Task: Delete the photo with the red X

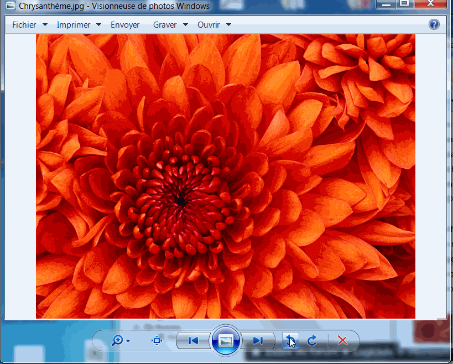Action: [x=342, y=341]
